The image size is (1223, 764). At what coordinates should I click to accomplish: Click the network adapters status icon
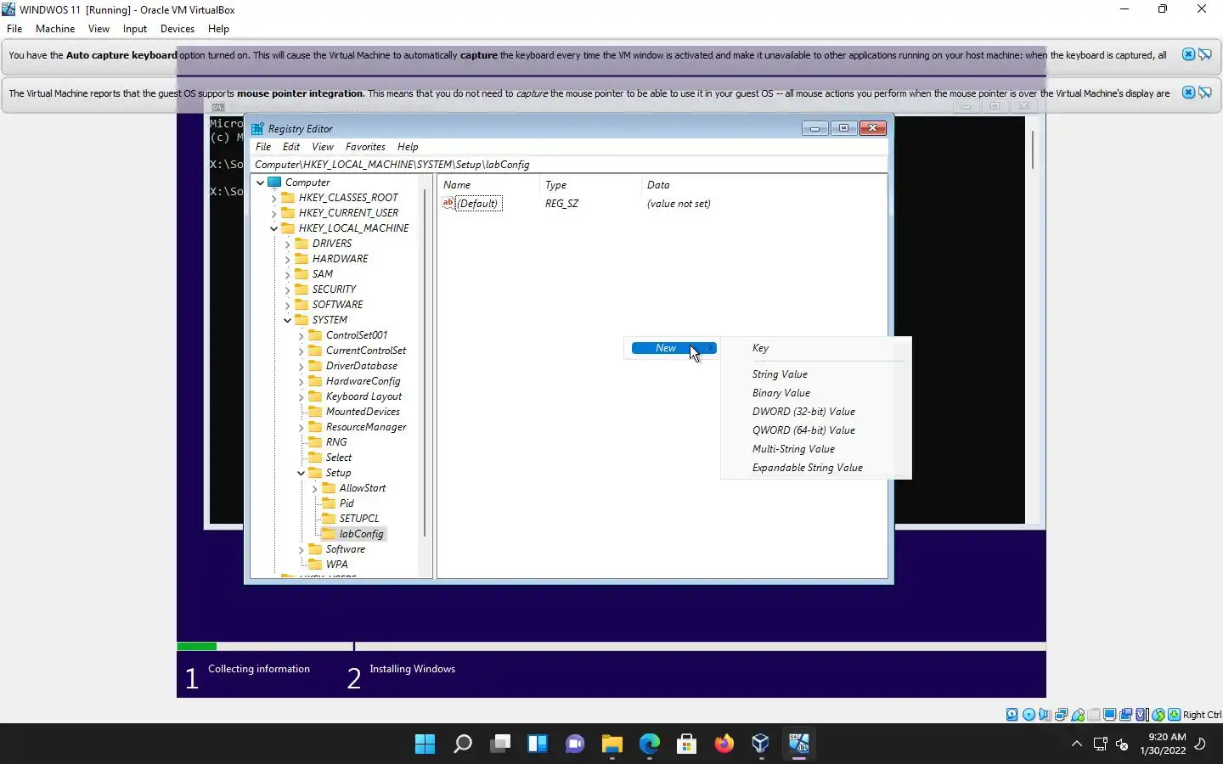tap(1061, 715)
